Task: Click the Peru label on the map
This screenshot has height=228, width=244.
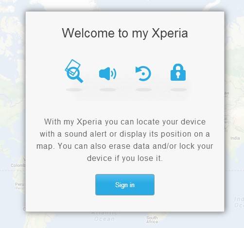Action: (x=19, y=184)
